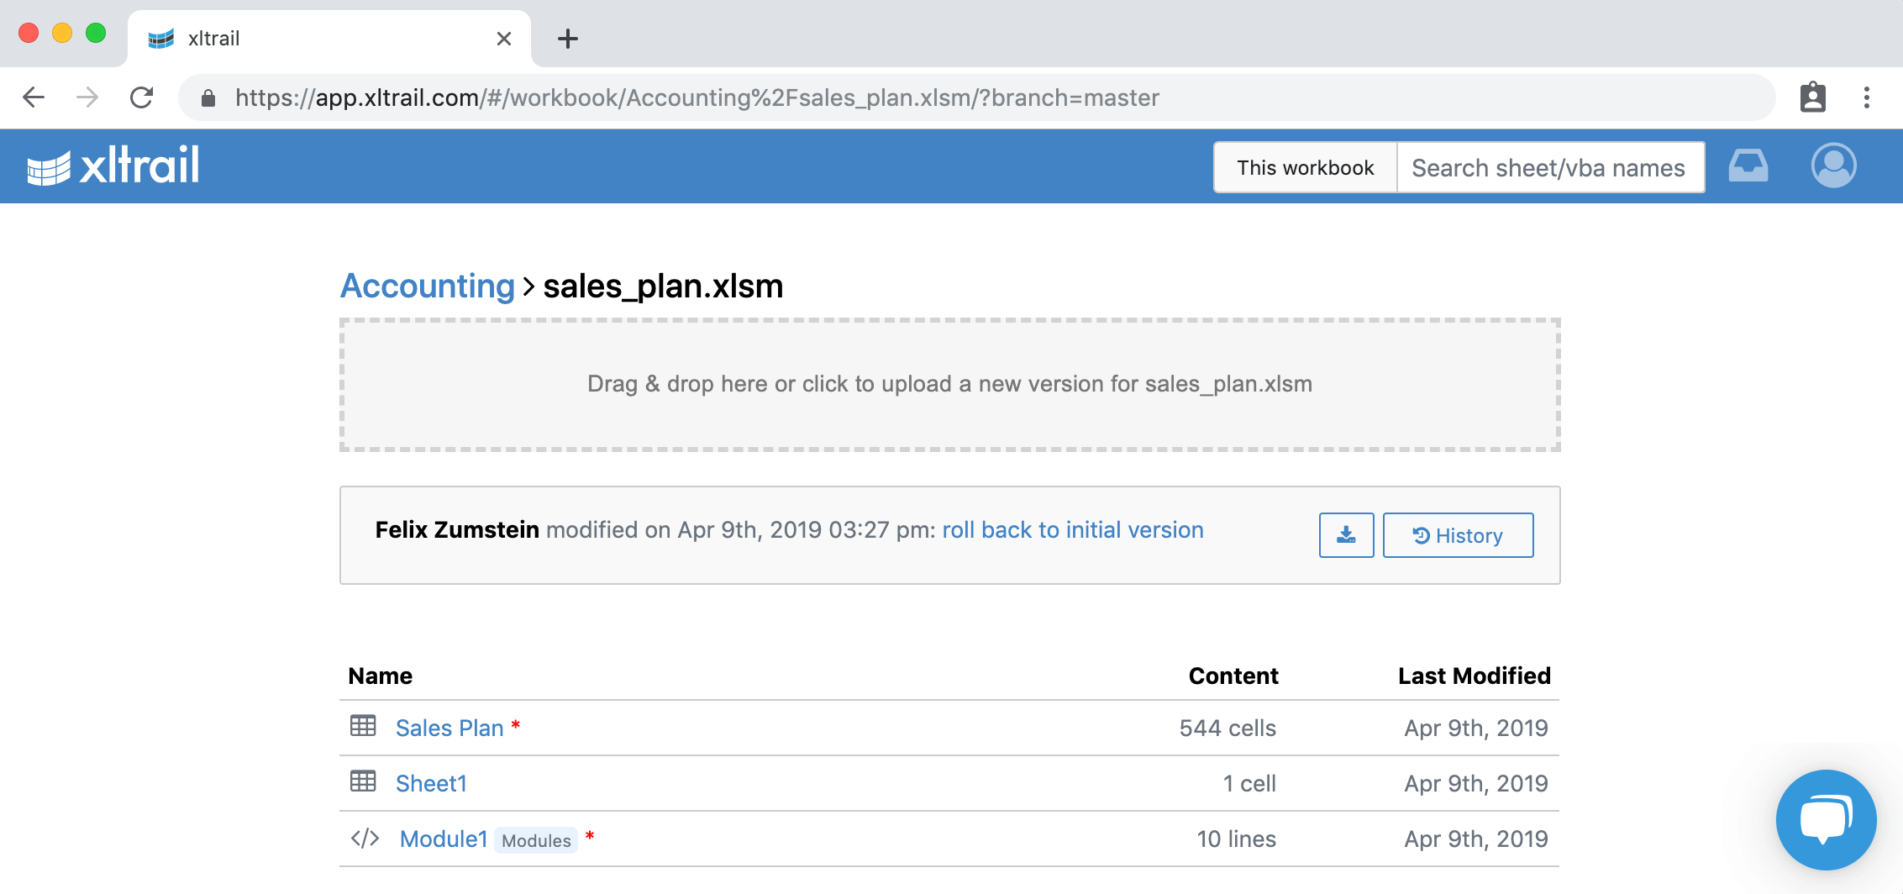
Task: Focus the 'Search sheet/vba names' field
Action: (1549, 168)
